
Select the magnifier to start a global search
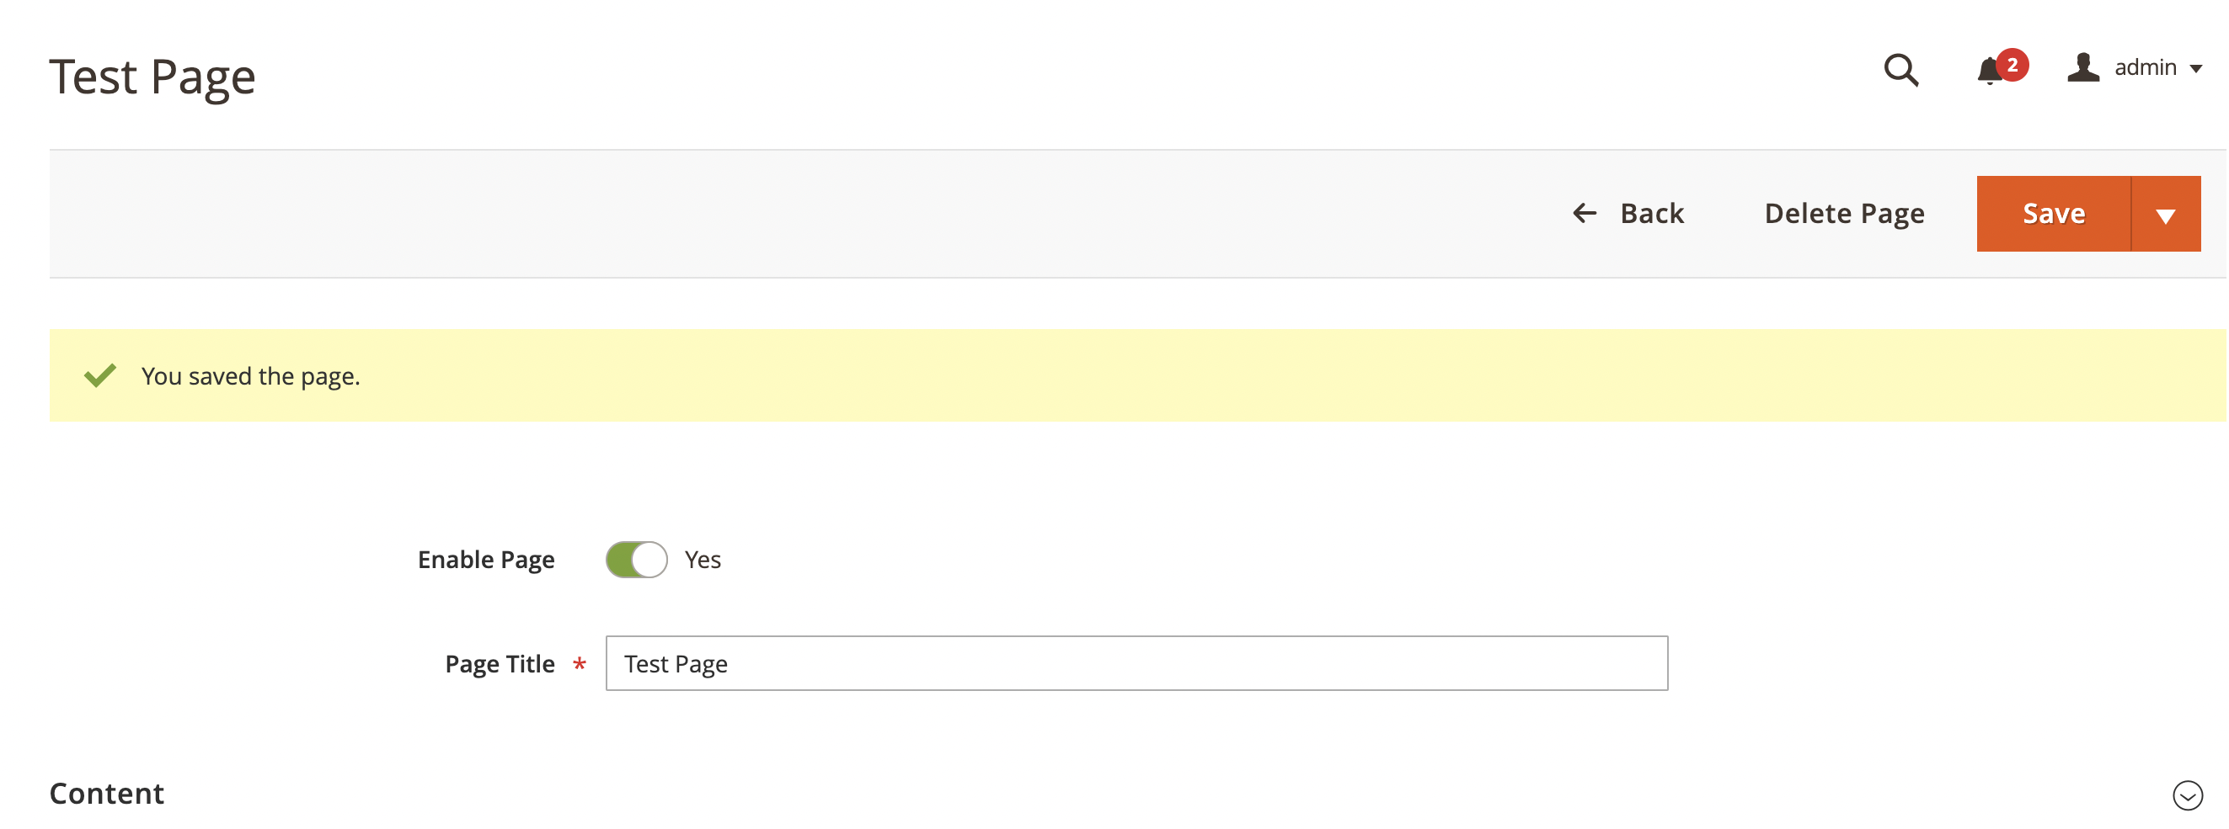click(1902, 69)
